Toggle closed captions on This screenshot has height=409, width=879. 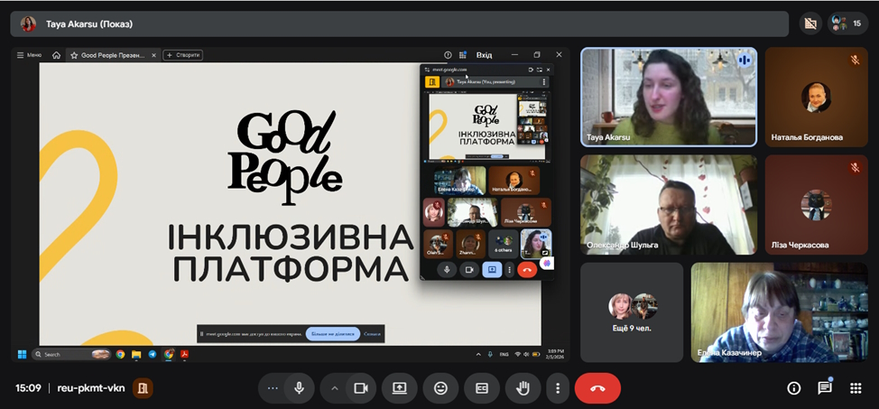(482, 388)
